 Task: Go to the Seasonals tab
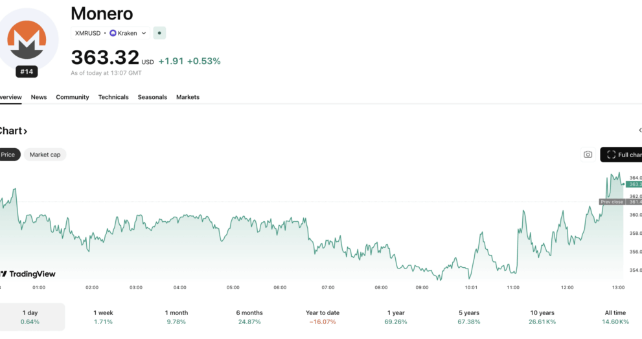152,97
